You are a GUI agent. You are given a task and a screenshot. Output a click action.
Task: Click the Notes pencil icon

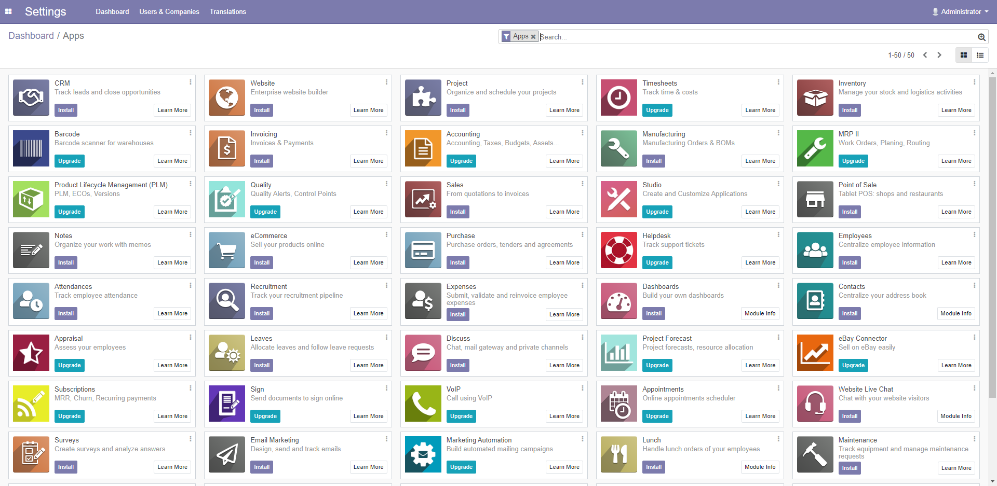pos(31,250)
